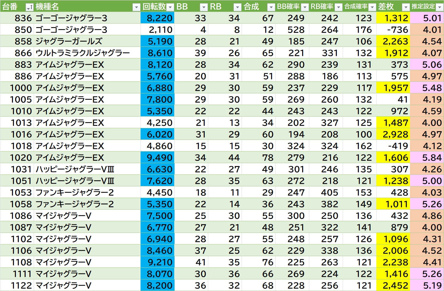Select the -736 差枚 cell

(393, 30)
